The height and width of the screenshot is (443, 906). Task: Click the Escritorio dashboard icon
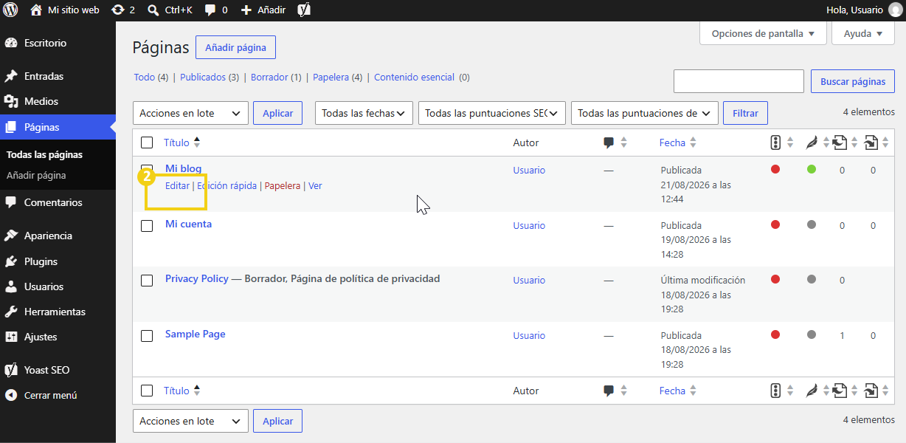click(x=11, y=43)
